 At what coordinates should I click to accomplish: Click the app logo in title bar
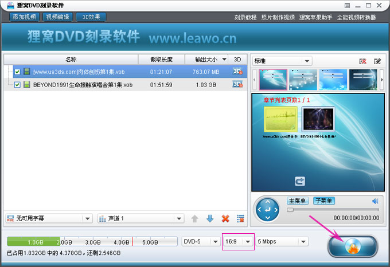(10, 5)
